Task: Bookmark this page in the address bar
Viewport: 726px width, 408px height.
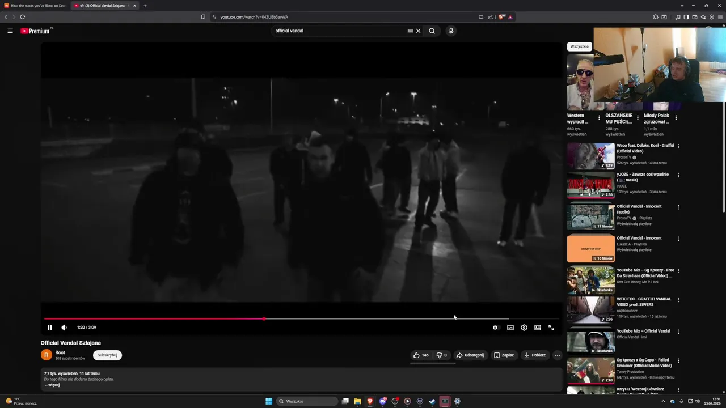Action: tap(204, 17)
